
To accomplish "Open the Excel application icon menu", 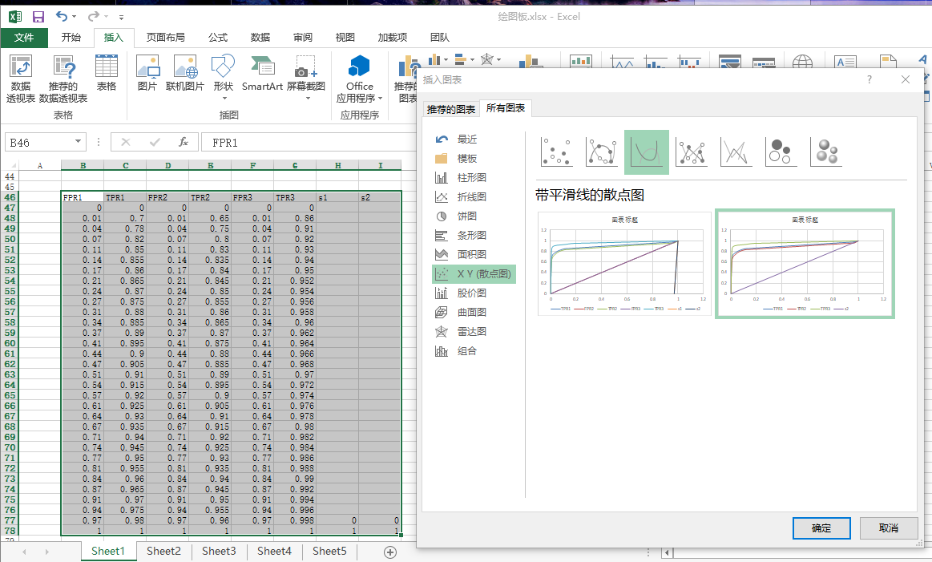I will tap(15, 17).
